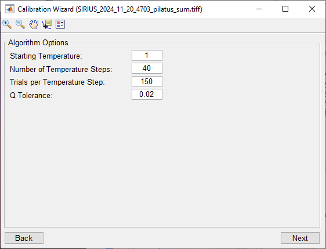326x249 pixels.
Task: Enable the Data Cursor tool
Action: click(x=47, y=24)
